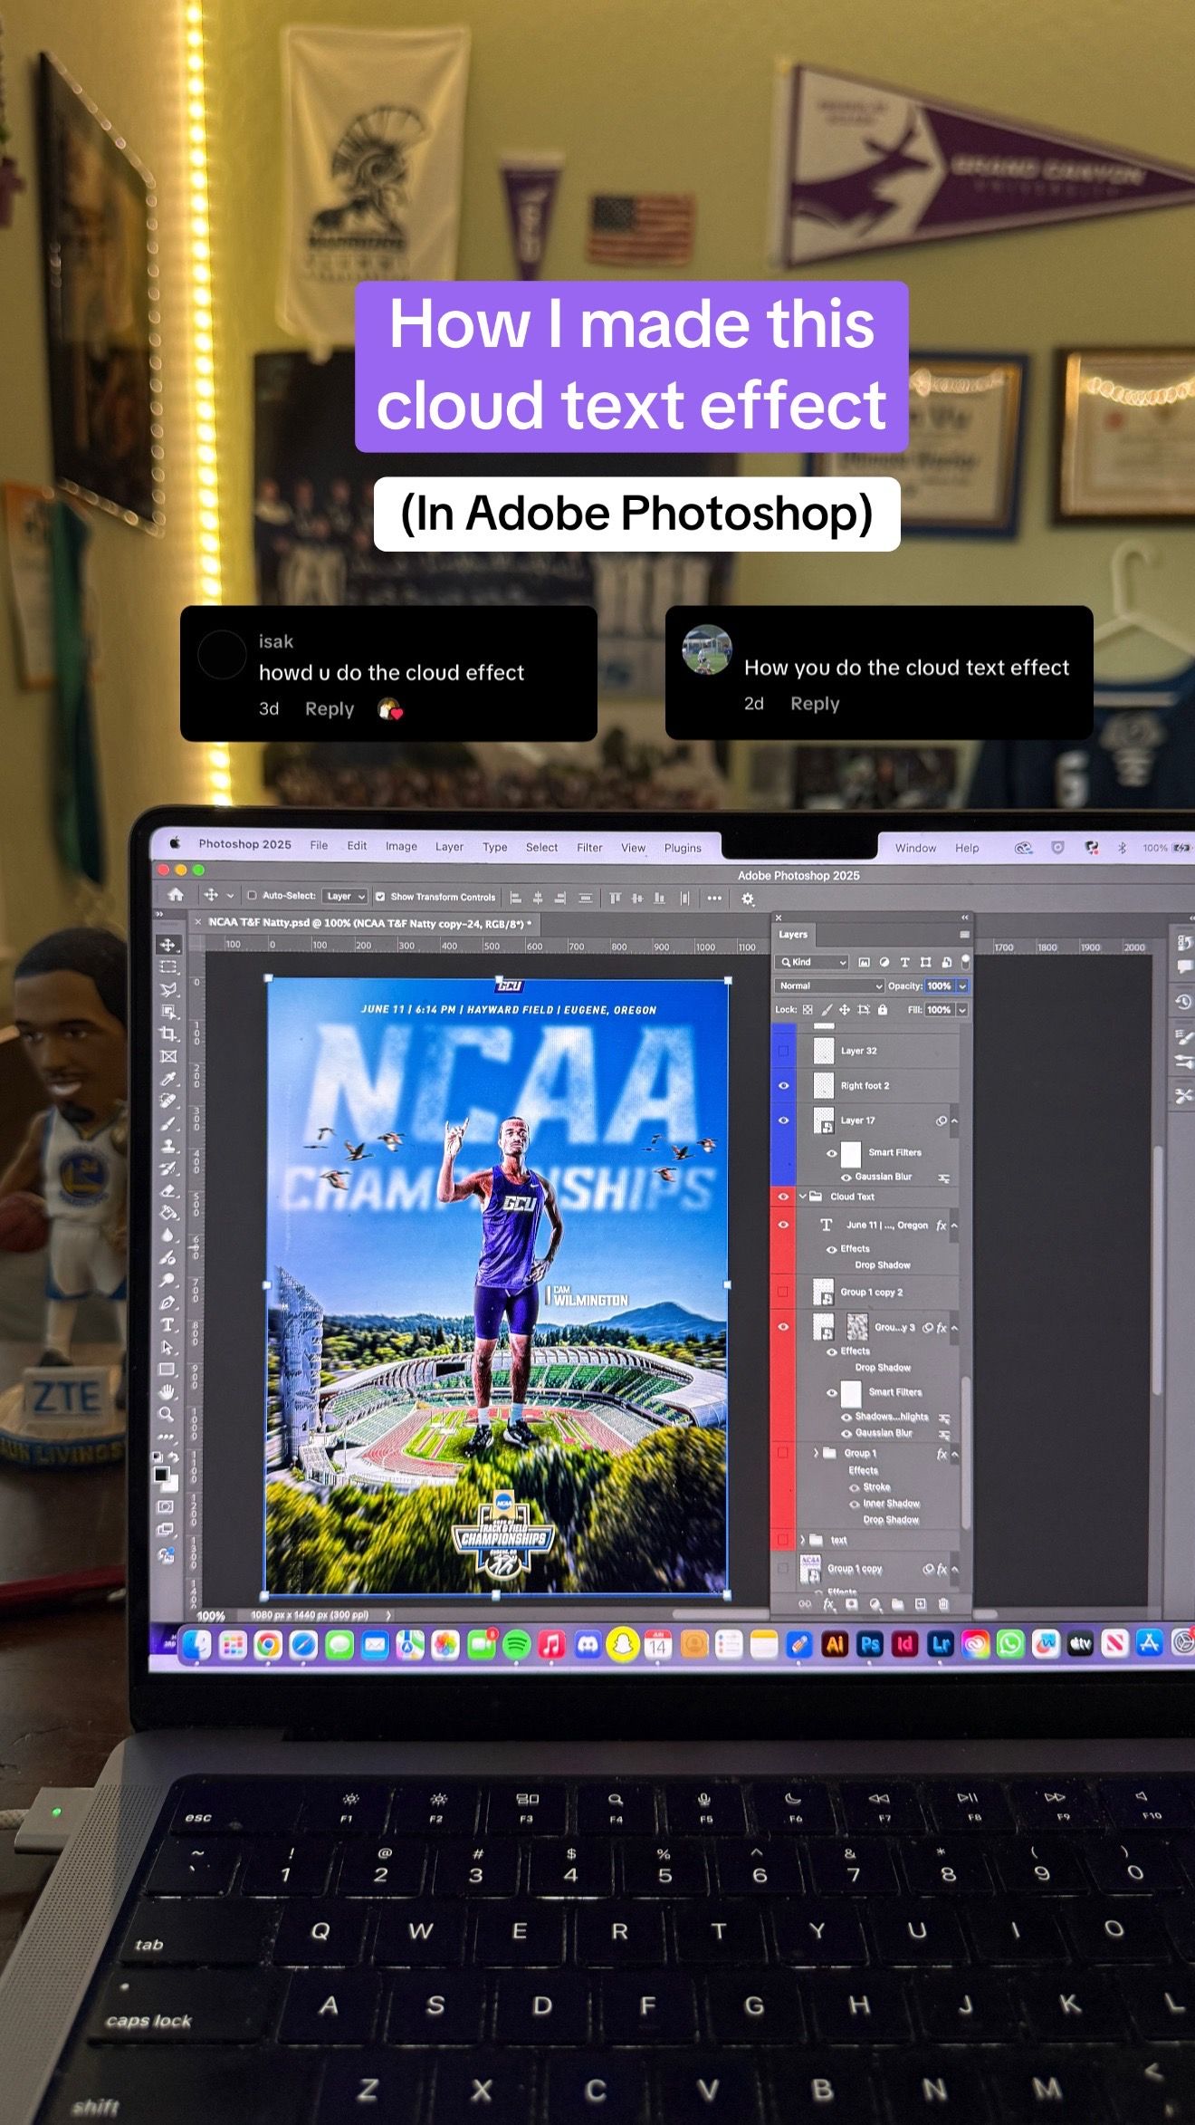Expand the Group 1 folder
The image size is (1195, 2125).
[x=816, y=1453]
